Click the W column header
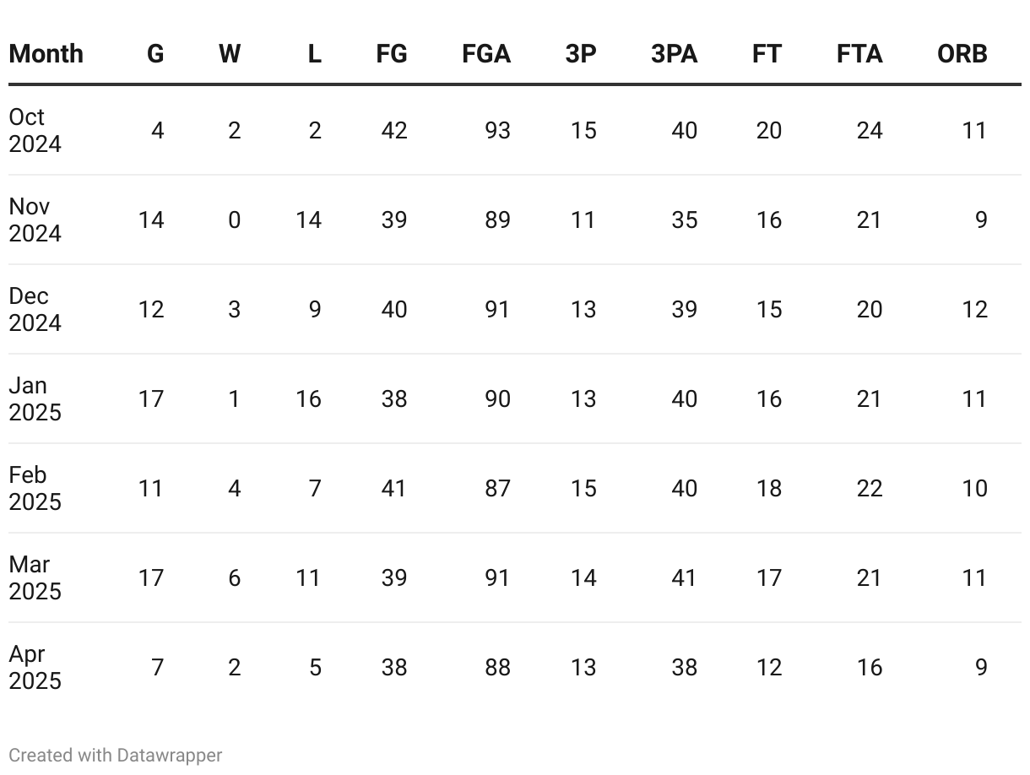This screenshot has width=1030, height=775. point(230,54)
